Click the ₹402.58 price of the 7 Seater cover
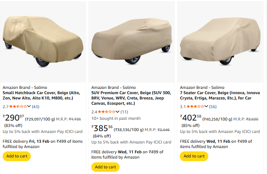The image size is (267, 174). 191,118
